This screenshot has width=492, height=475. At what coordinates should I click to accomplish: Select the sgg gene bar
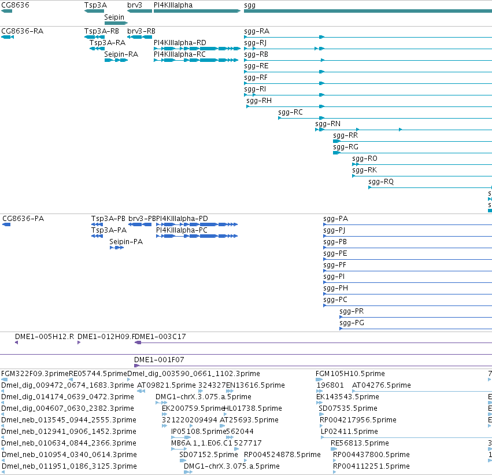coord(368,11)
